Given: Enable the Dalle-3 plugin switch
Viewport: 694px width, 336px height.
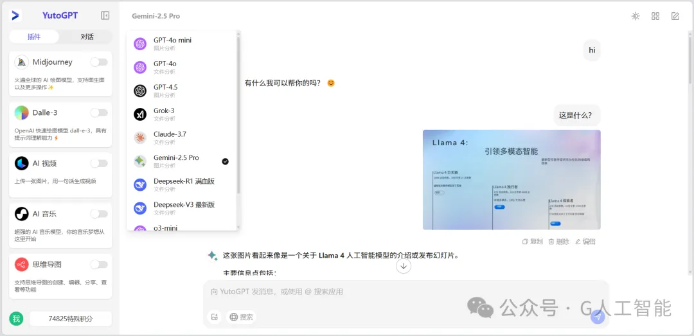Looking at the screenshot, I should [99, 113].
